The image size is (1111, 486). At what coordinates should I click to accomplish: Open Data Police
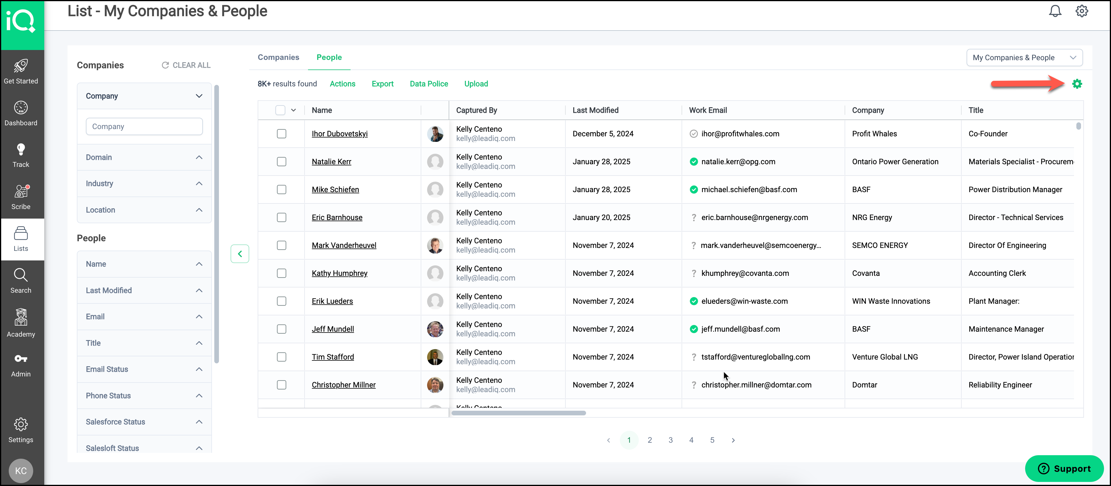429,84
